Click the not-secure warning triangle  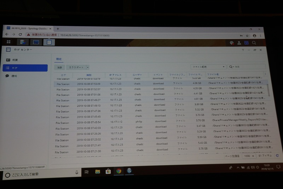click(29, 35)
